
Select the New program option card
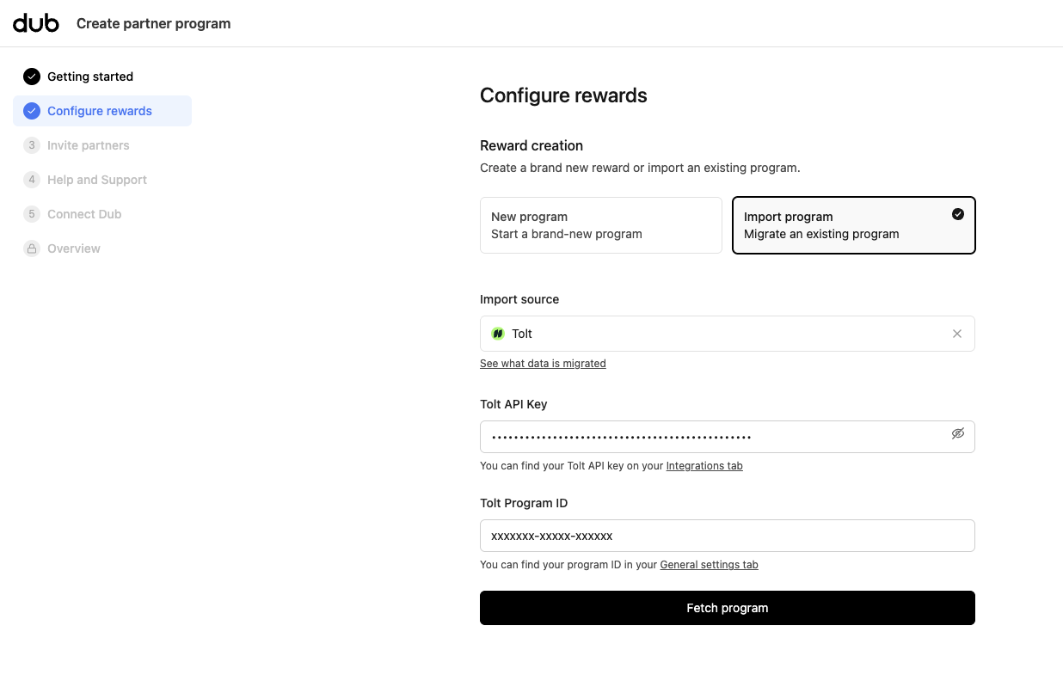click(x=601, y=225)
